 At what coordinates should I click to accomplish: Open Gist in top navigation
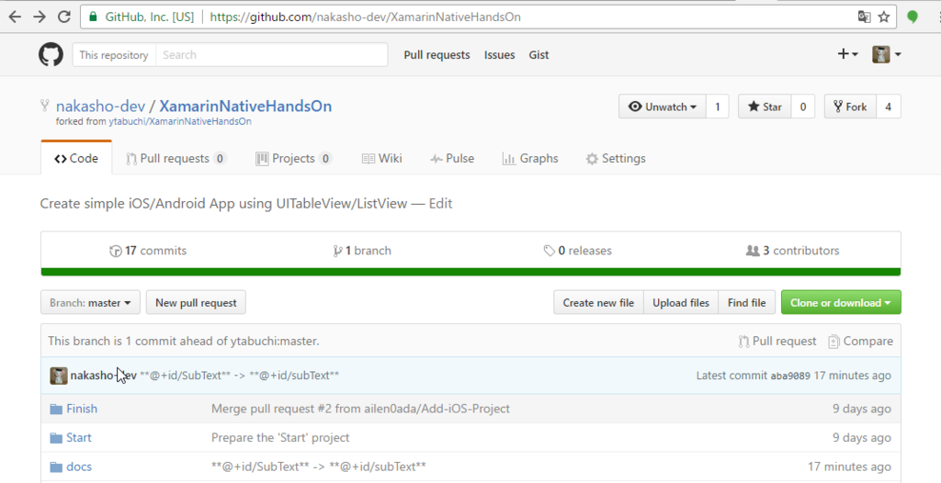pyautogui.click(x=539, y=54)
